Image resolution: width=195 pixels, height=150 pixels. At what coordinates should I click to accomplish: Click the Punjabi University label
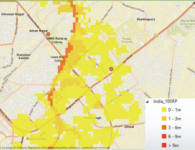pyautogui.click(x=127, y=40)
